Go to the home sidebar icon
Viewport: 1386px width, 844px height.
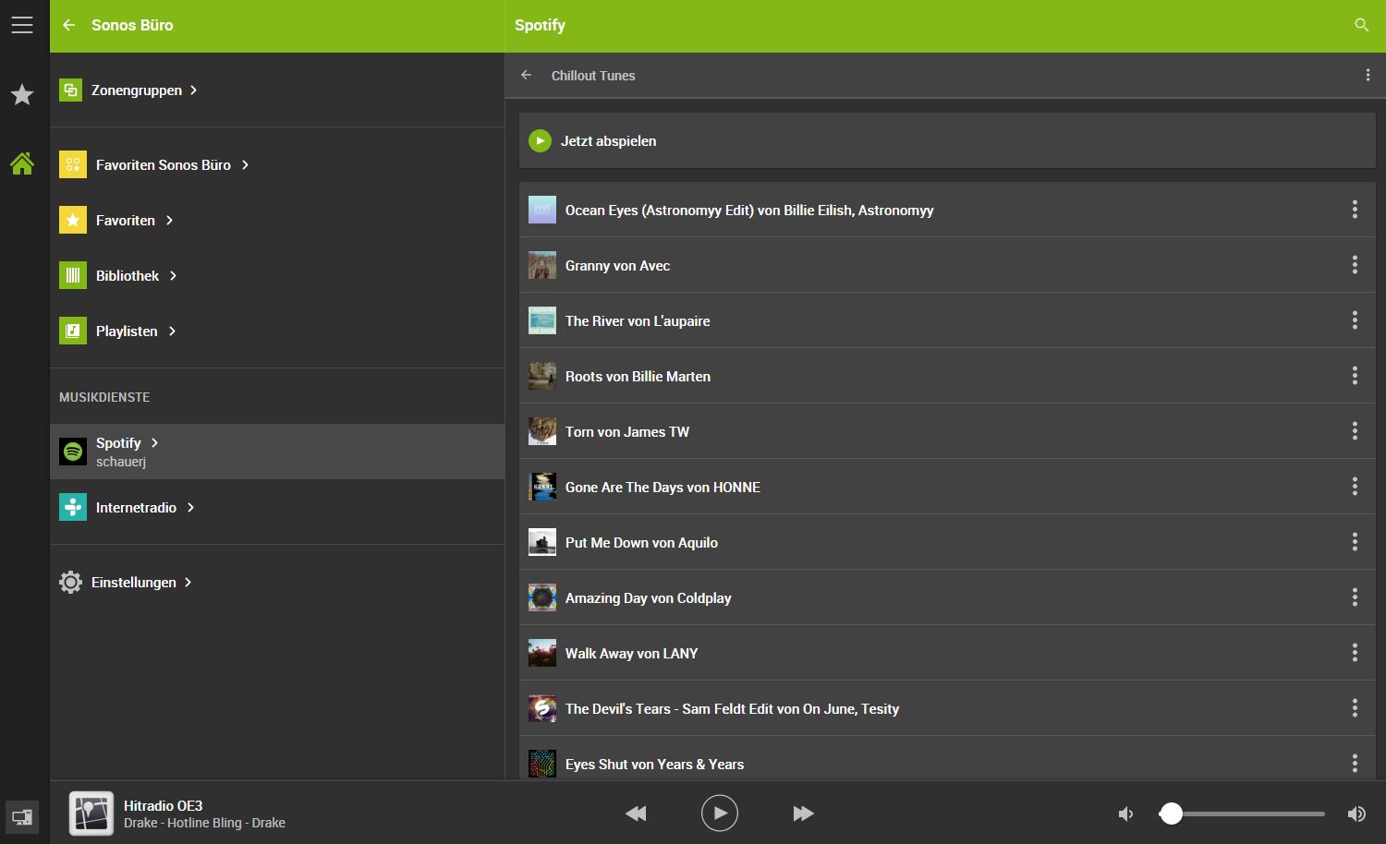(22, 163)
